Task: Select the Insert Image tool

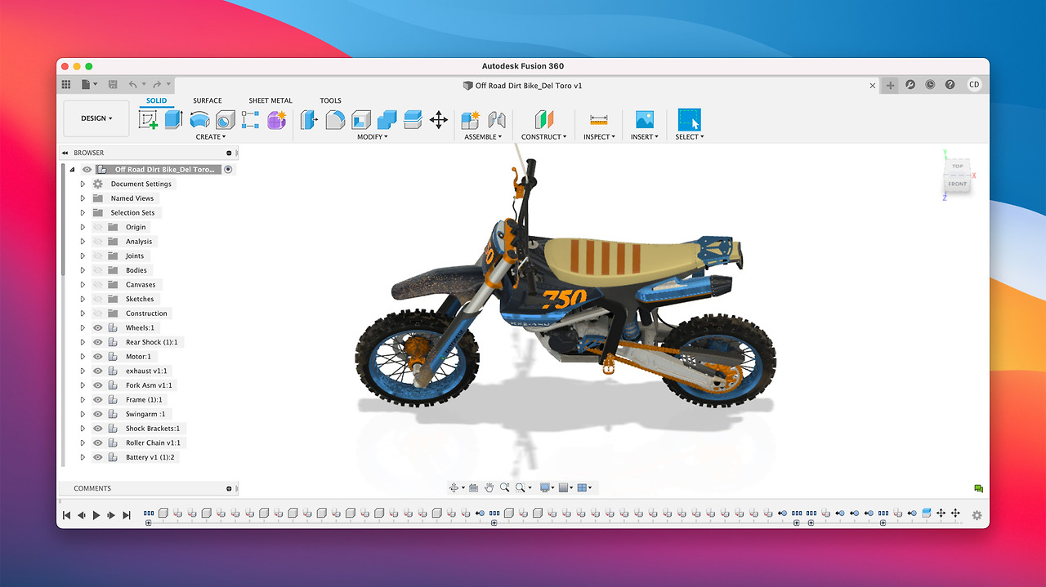Action: pos(644,119)
